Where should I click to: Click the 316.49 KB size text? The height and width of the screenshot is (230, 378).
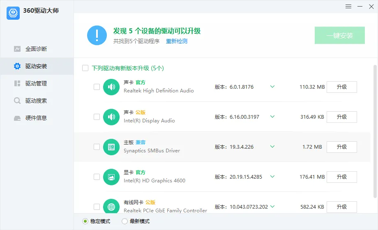312,117
